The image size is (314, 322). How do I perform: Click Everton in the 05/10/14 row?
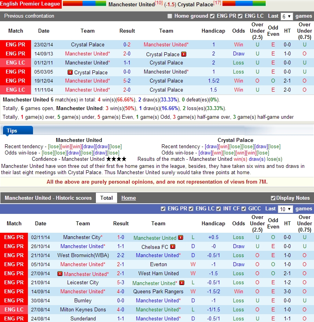[158, 264]
